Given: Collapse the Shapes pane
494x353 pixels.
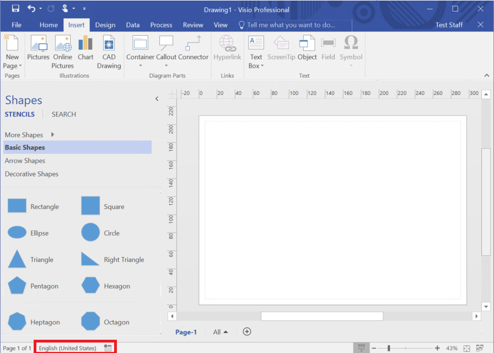Looking at the screenshot, I should click(x=157, y=99).
